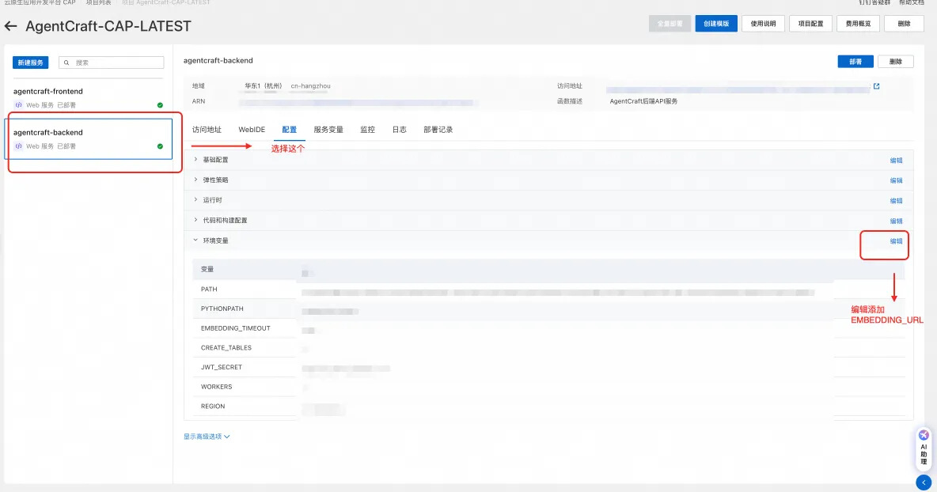
Task: Open the 监控 tab
Action: (x=367, y=130)
